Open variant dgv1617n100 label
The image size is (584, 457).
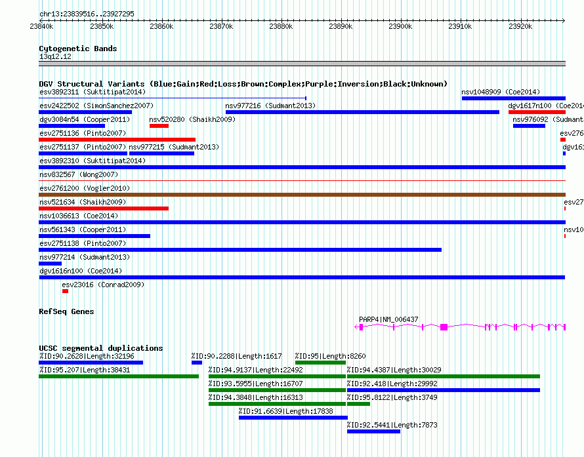[546, 106]
